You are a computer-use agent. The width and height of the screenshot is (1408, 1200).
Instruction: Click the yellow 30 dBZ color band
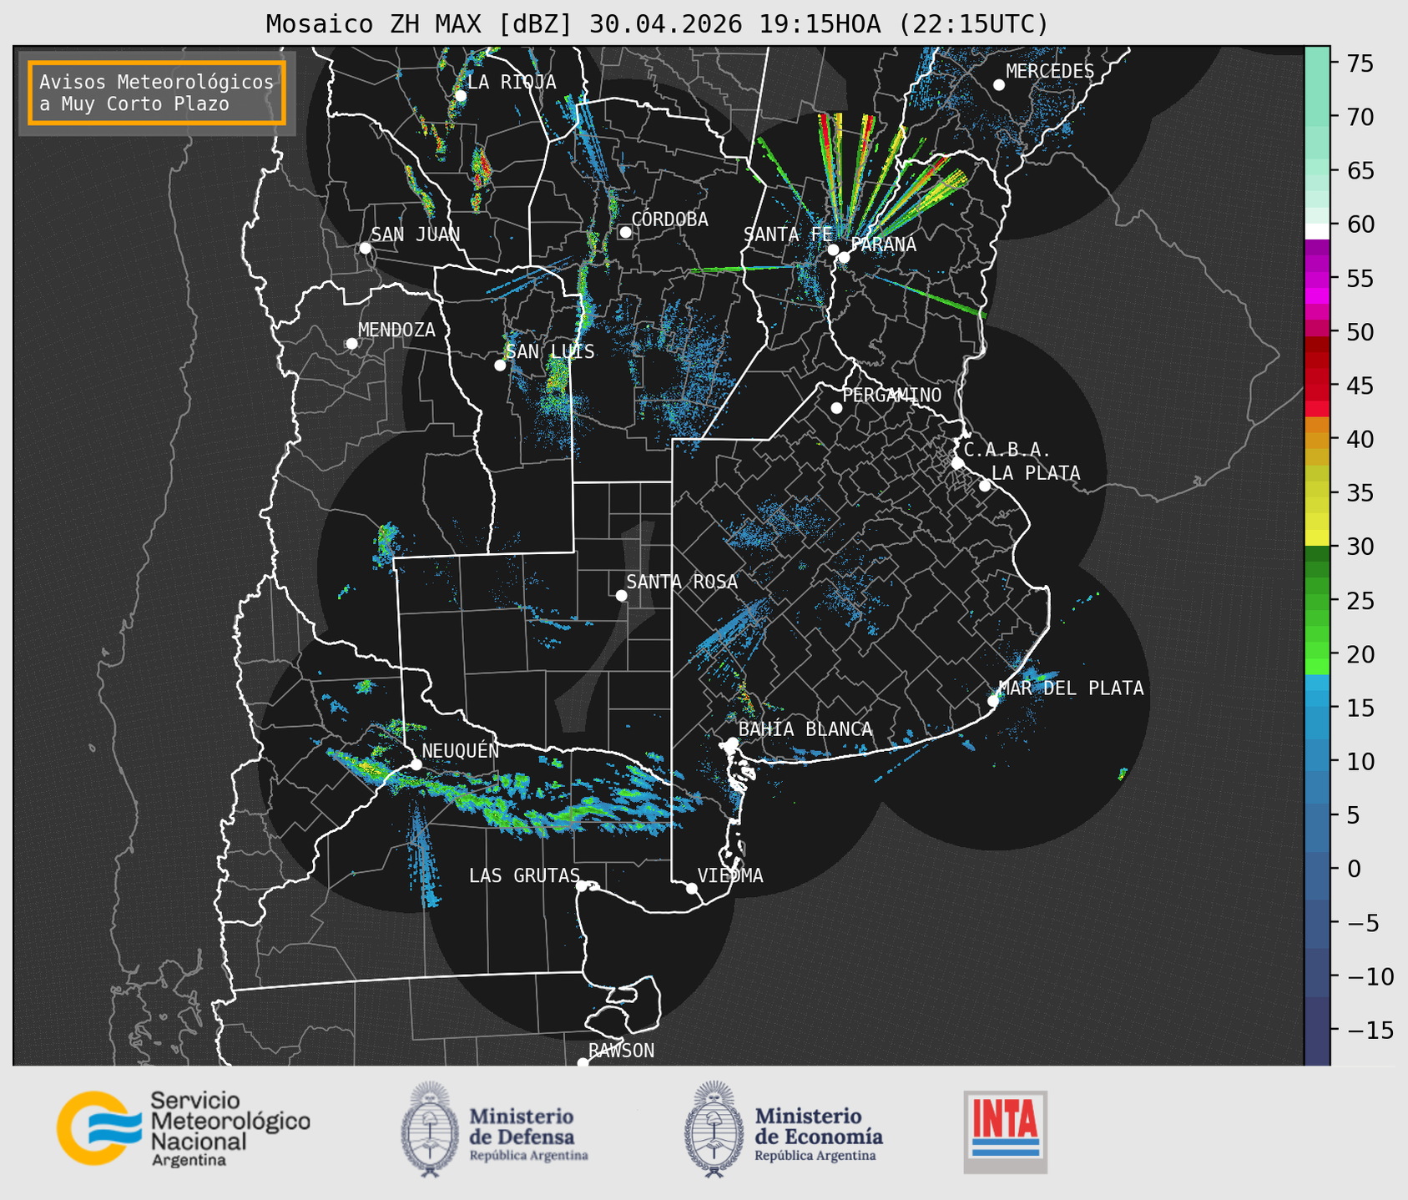click(1317, 538)
